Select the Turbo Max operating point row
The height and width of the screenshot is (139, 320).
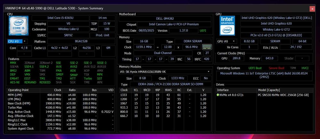pyautogui.click(x=61, y=108)
